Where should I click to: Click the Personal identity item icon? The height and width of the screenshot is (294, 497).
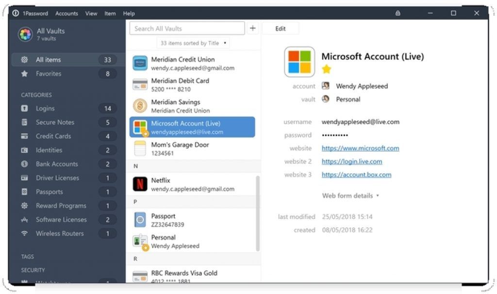(140, 242)
